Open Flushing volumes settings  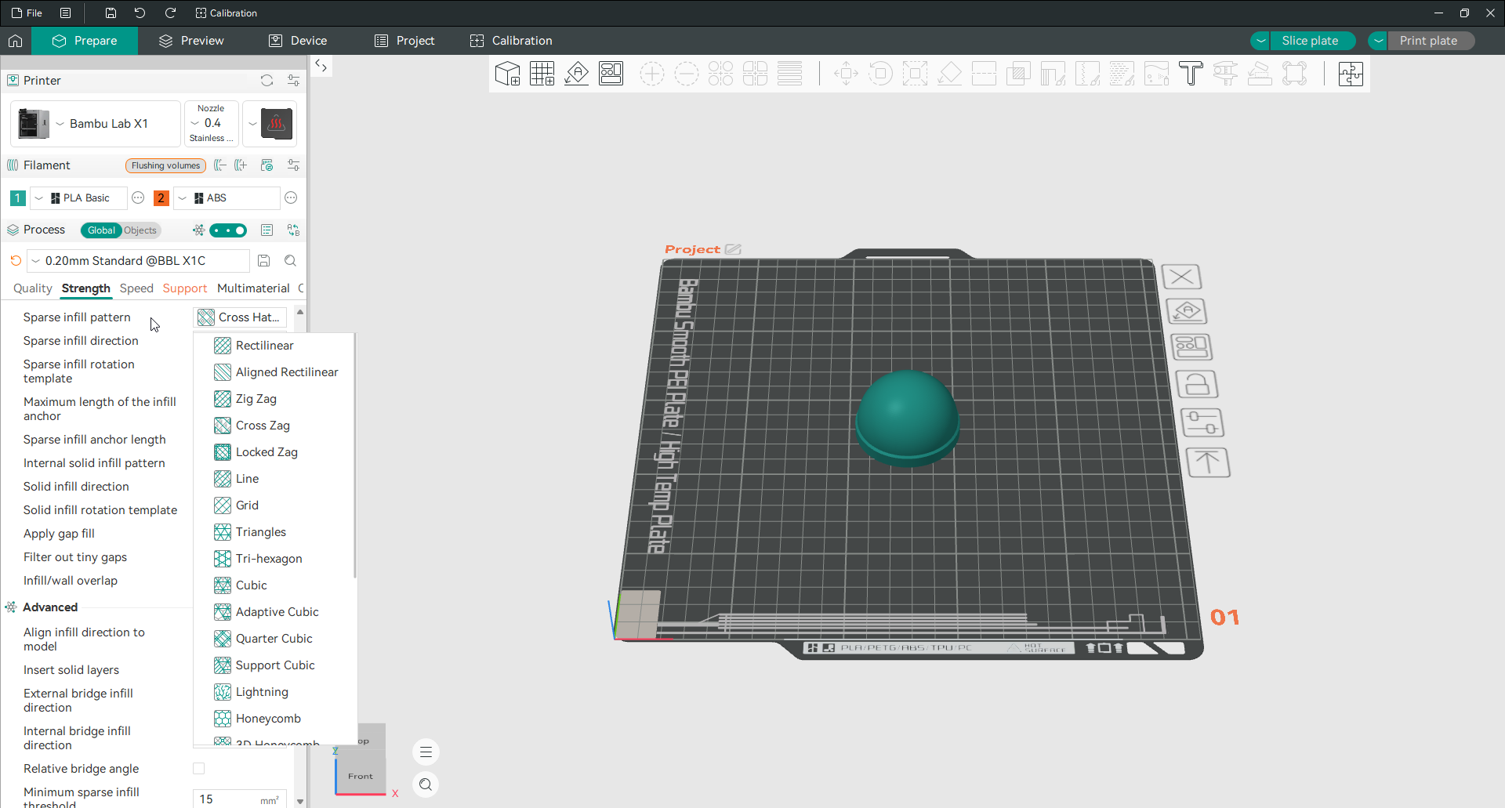pyautogui.click(x=165, y=165)
